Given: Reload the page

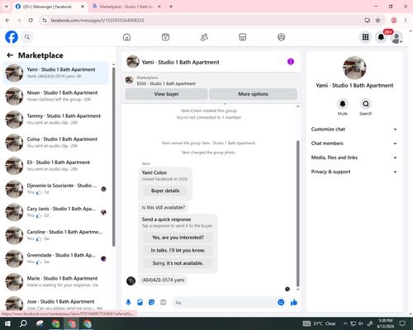Looking at the screenshot, I should tap(31, 21).
